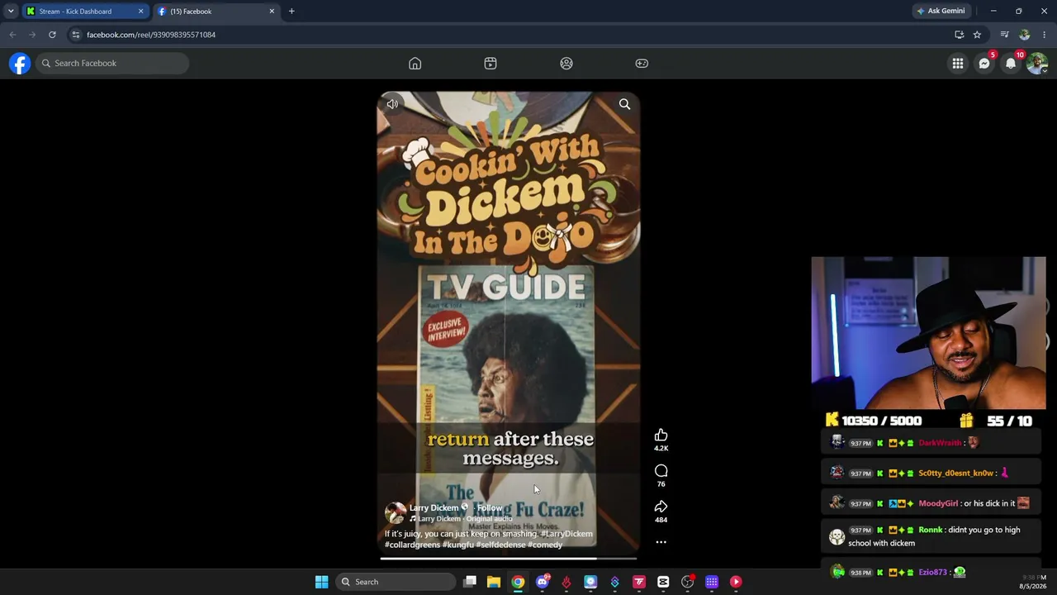This screenshot has width=1057, height=595.
Task: Click the #kungfu hashtag
Action: pos(457,545)
